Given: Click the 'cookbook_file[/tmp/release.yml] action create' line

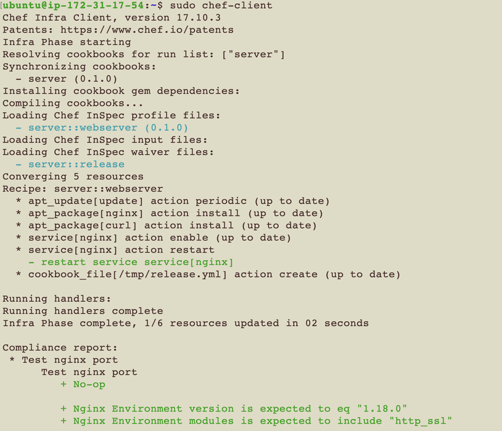Looking at the screenshot, I should 215,274.
